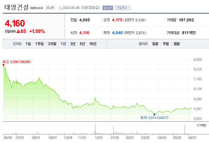Select the 1일 line chart tab
Image resolution: width=209 pixels, height=143 pixels.
click(x=28, y=44)
